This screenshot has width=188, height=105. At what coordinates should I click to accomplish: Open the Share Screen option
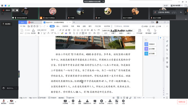(65, 102)
